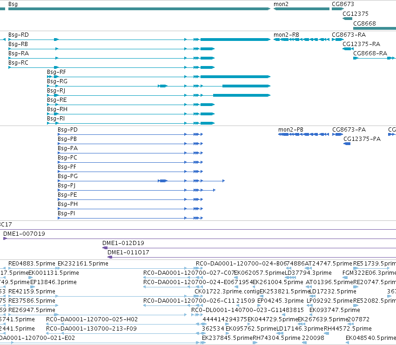Image resolution: width=396 pixels, height=345 pixels.
Task: Select EST LP09292.5prime label
Action: pos(329,301)
